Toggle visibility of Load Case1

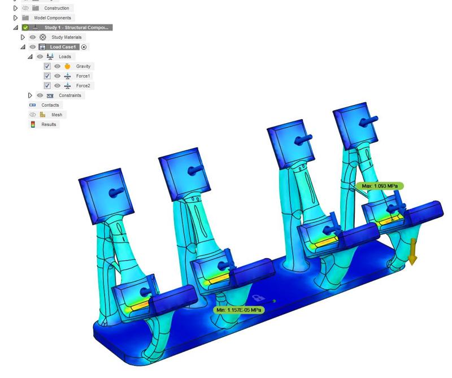click(x=33, y=47)
